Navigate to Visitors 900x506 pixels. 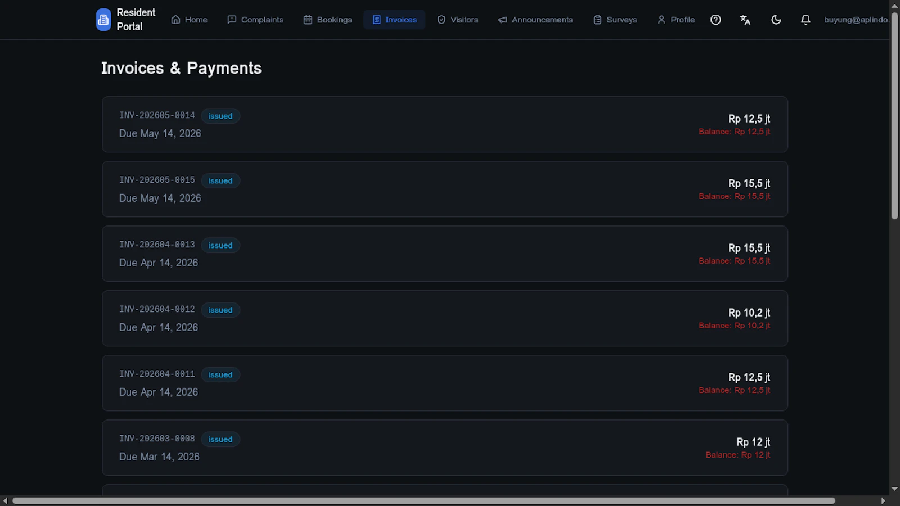458,20
